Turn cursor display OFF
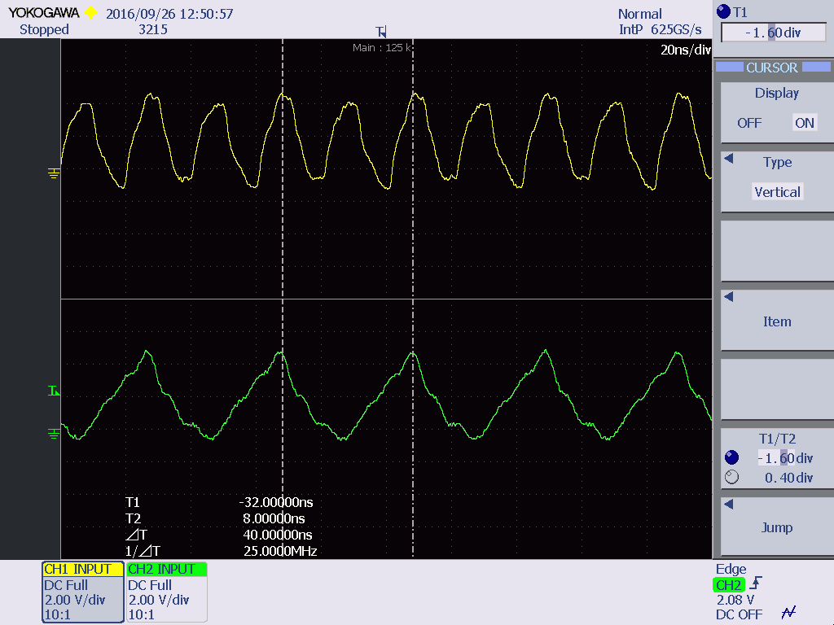834x625 pixels. tap(749, 123)
